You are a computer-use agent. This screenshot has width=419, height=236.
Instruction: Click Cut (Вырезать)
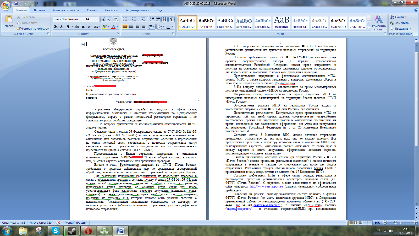click(x=26, y=17)
